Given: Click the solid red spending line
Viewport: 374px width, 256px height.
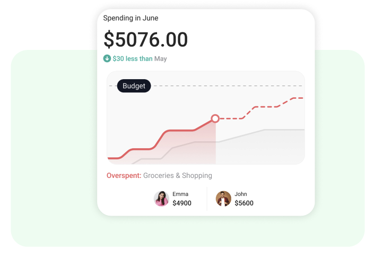Looking at the screenshot, I should coord(180,130).
